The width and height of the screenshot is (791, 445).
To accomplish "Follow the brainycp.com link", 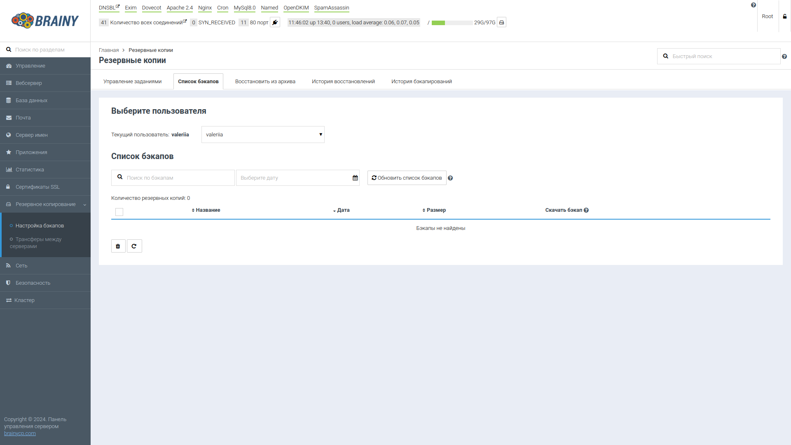I will (19, 433).
